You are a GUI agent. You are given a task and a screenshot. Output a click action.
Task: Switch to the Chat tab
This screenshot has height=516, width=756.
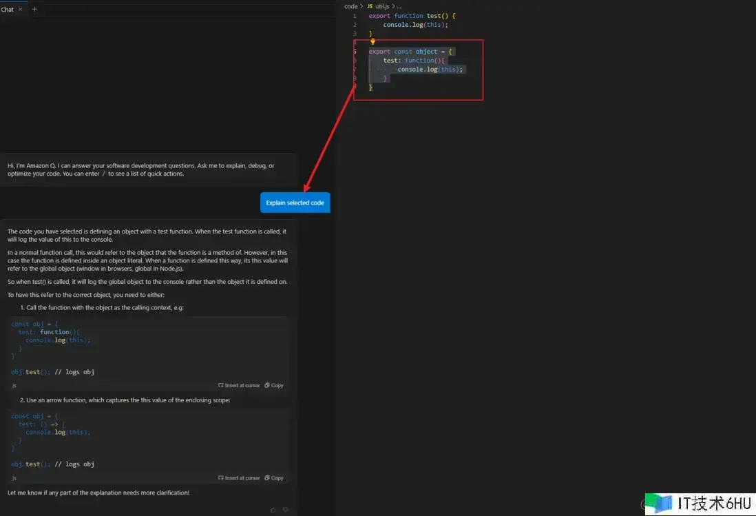(8, 10)
